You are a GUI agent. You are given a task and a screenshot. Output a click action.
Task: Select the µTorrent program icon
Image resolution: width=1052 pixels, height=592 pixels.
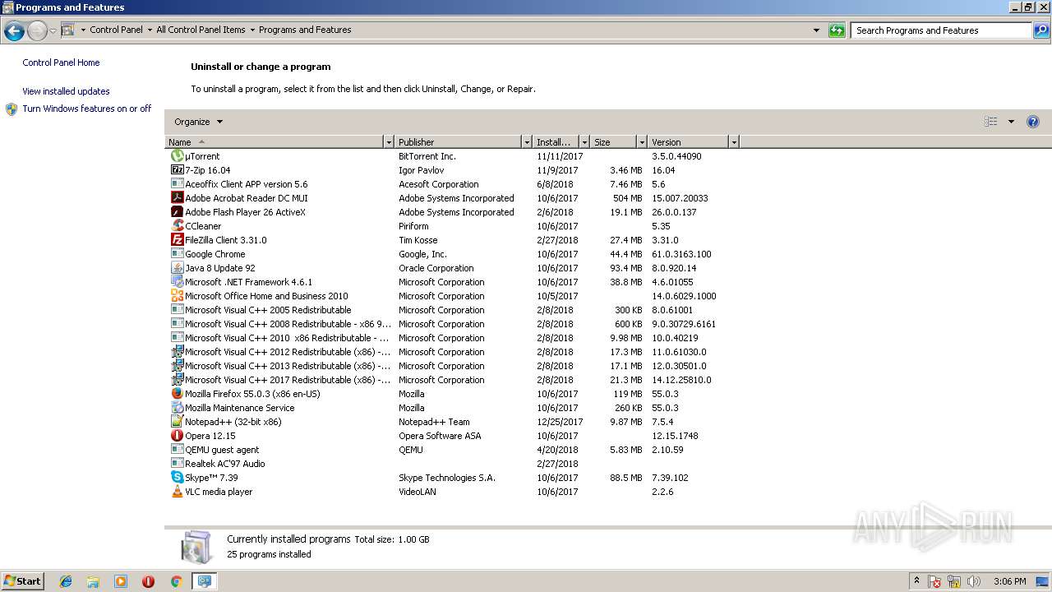coord(177,156)
